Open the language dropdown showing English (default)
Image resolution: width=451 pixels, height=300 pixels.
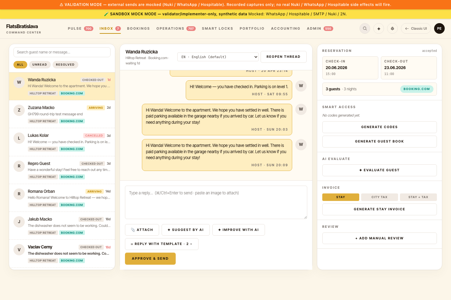(218, 57)
